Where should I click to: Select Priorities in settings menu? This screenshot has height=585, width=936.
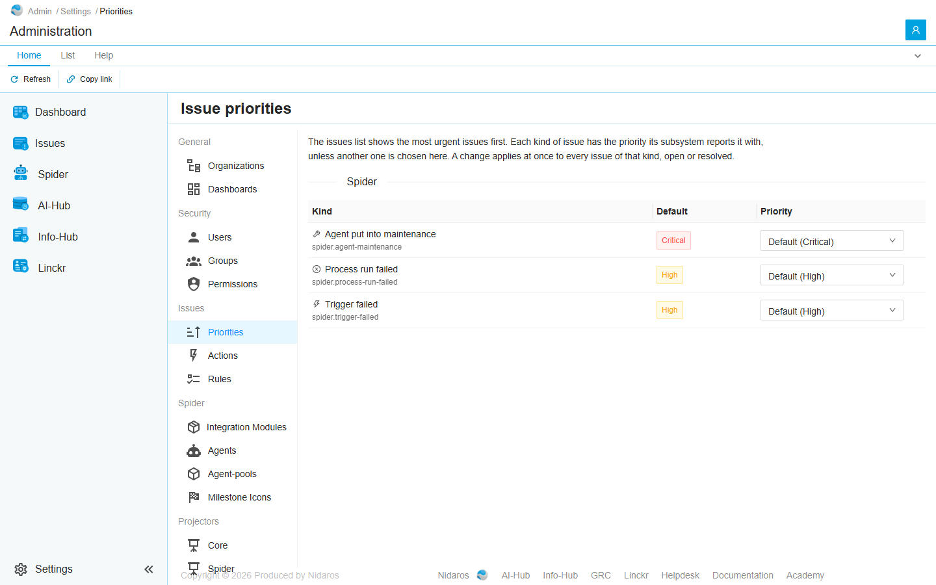(233, 332)
